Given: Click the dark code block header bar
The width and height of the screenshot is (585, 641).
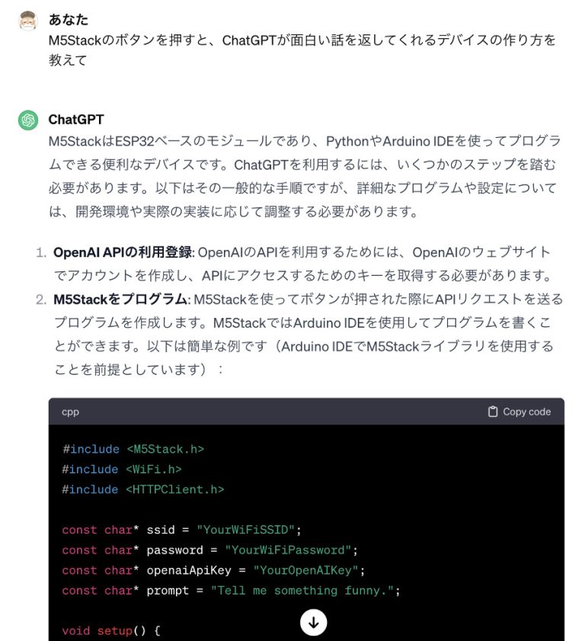Looking at the screenshot, I should point(305,412).
